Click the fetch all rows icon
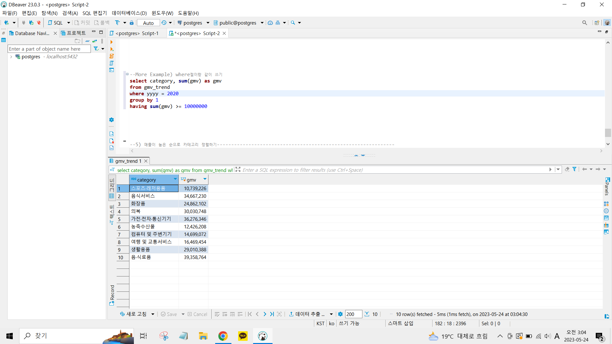 [x=367, y=314]
